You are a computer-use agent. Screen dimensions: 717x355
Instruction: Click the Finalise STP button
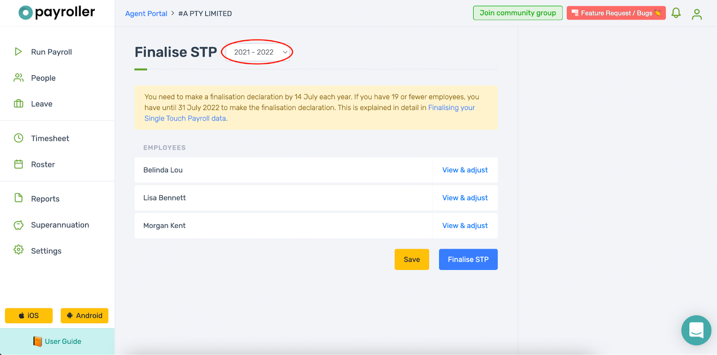point(468,259)
